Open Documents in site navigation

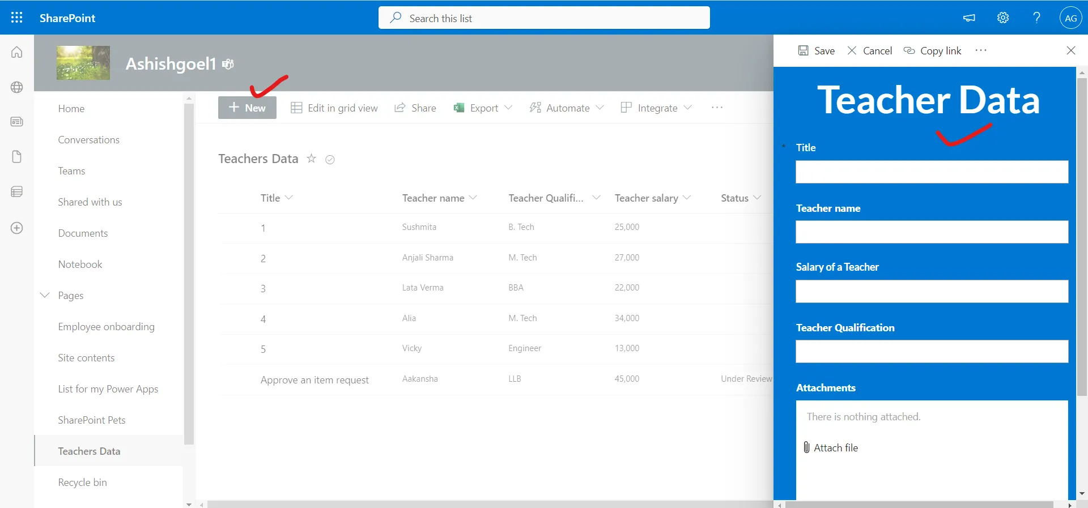(x=83, y=233)
